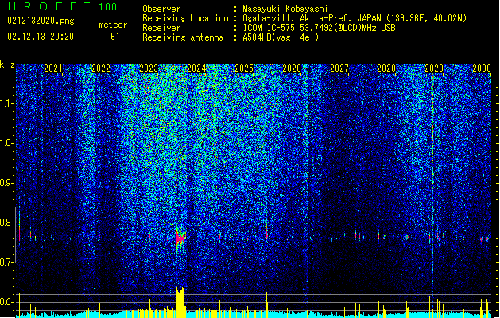This screenshot has height=318, width=500.
Task: Click the 2024 time marker
Action: coord(196,68)
